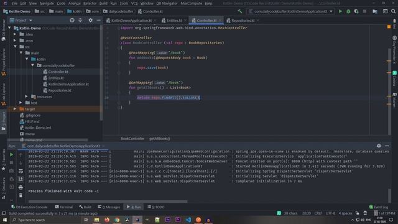Toggle soft-wrap icon in Run console

21,171
